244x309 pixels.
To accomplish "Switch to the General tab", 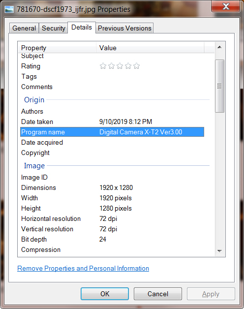I will pos(24,28).
